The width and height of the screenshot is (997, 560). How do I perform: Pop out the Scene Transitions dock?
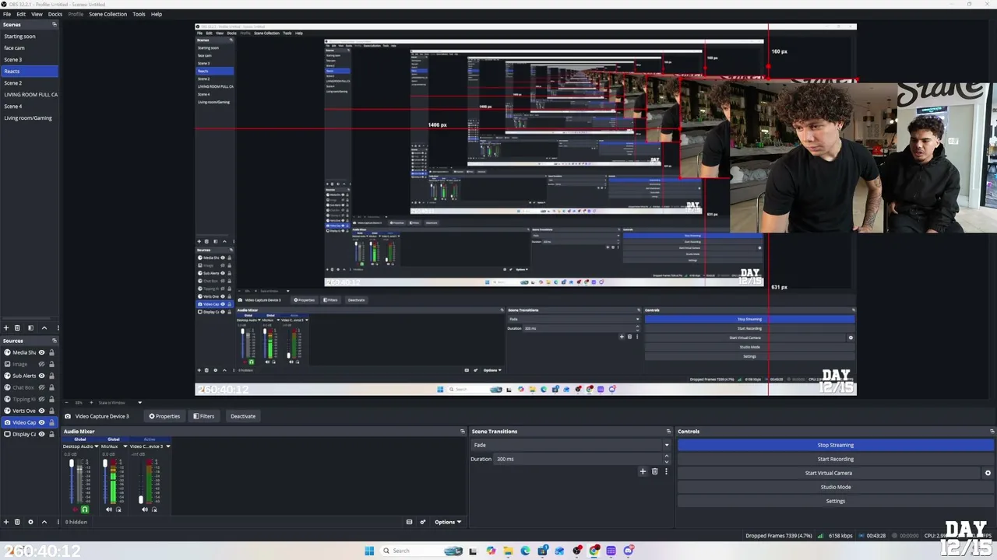(x=668, y=432)
